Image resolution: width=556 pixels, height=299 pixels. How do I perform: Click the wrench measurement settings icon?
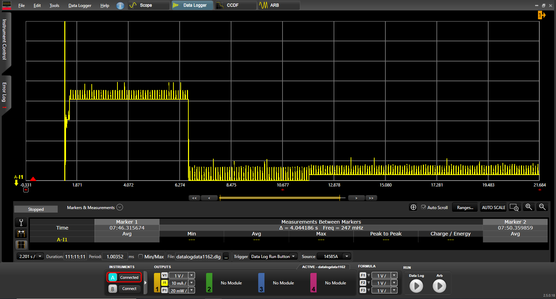point(21,223)
